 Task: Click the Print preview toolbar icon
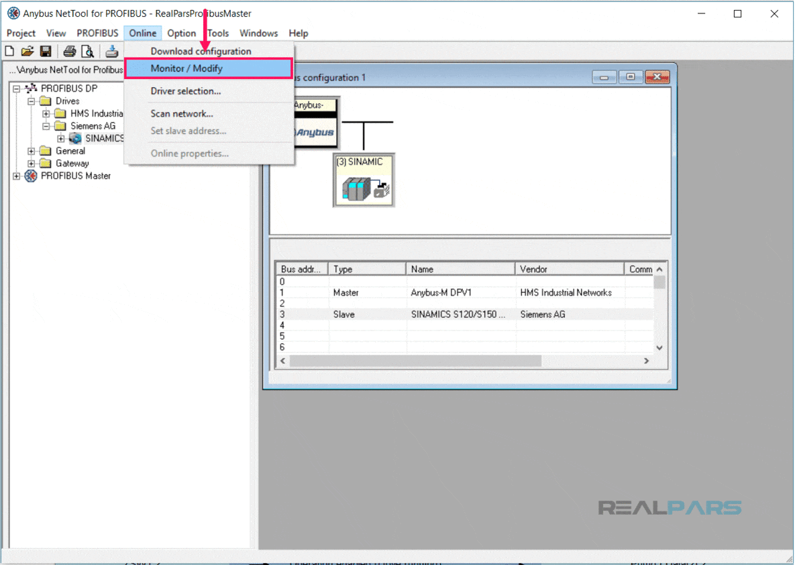(x=87, y=51)
